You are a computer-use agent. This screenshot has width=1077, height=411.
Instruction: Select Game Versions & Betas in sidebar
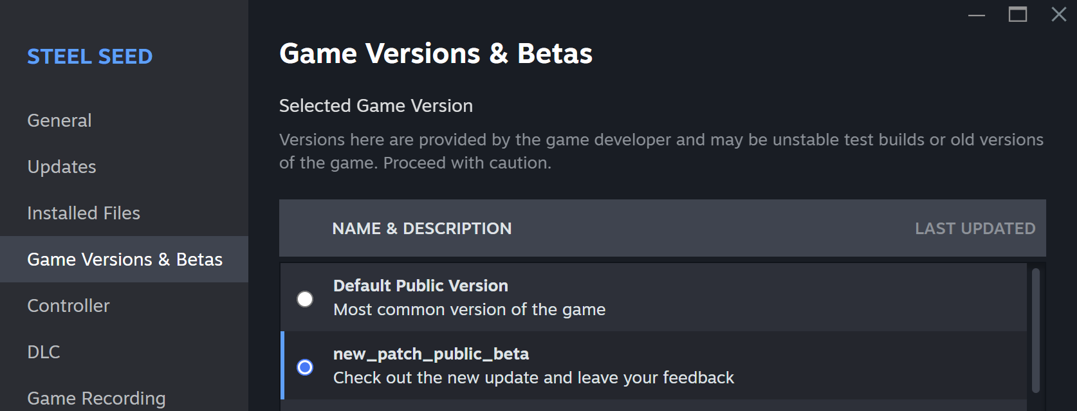(x=124, y=259)
